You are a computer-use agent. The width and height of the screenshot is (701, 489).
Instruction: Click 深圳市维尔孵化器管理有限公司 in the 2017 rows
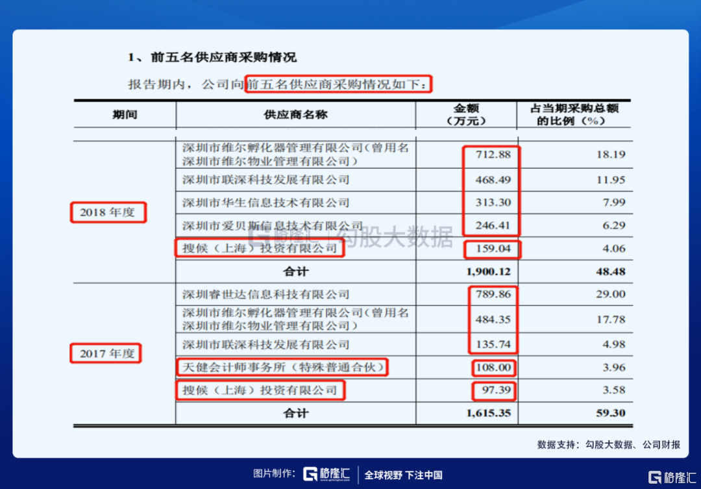295,319
